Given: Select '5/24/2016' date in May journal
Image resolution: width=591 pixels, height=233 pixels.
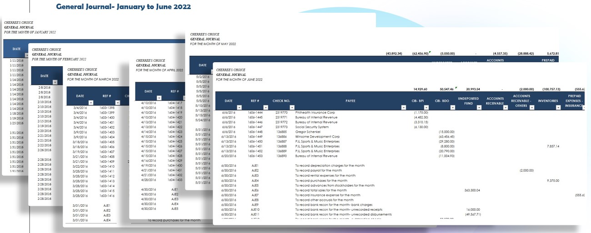Looking at the screenshot, I should [x=202, y=120].
